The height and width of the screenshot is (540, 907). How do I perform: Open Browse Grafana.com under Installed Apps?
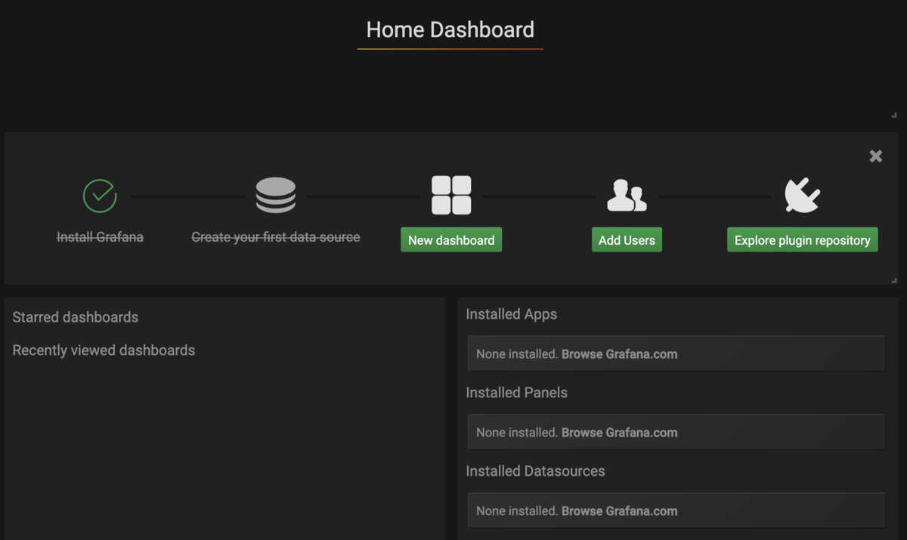619,354
